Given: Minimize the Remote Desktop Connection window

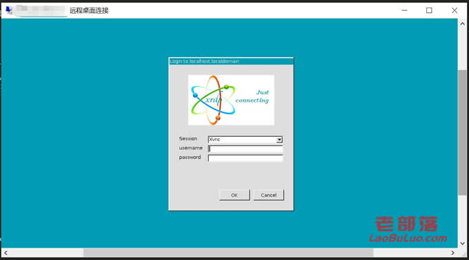Looking at the screenshot, I should (404, 10).
